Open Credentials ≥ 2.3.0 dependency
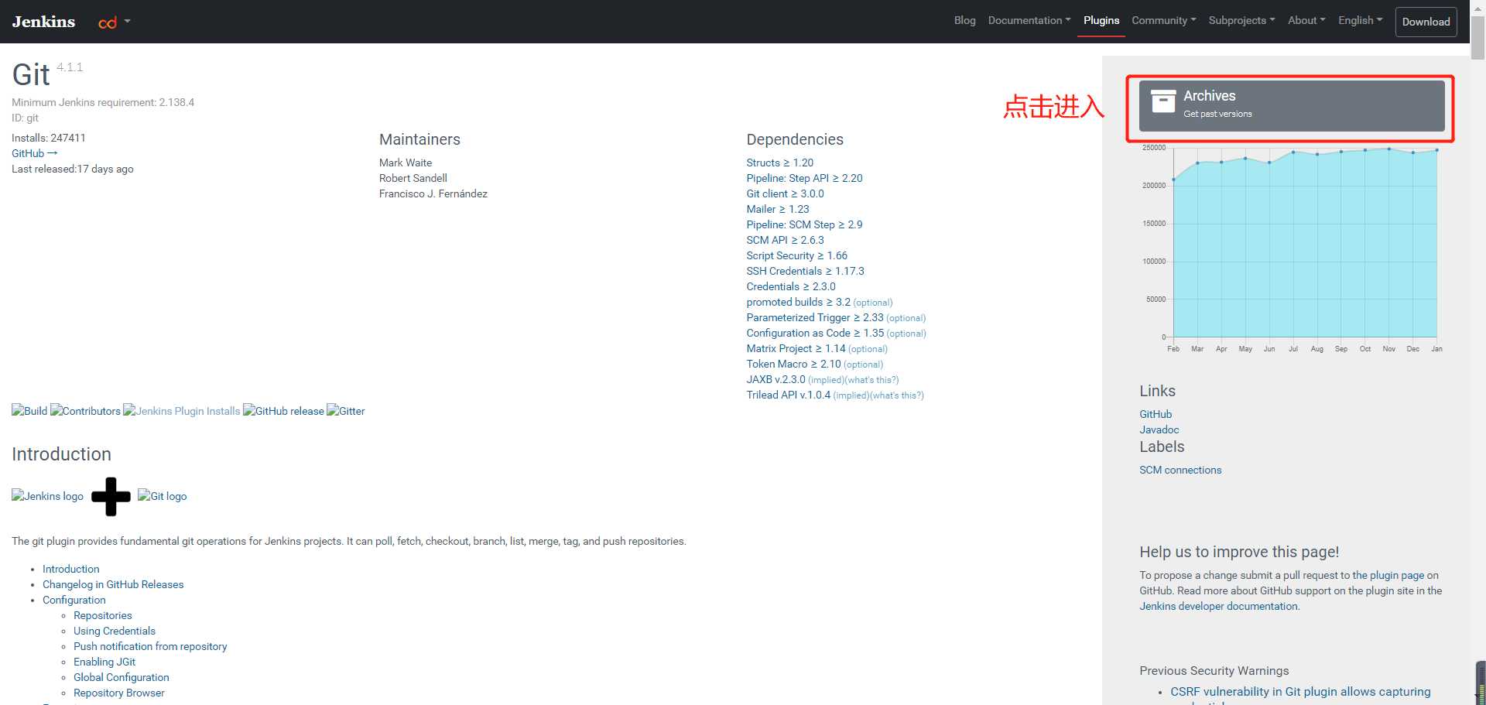The height and width of the screenshot is (705, 1486). tap(791, 286)
